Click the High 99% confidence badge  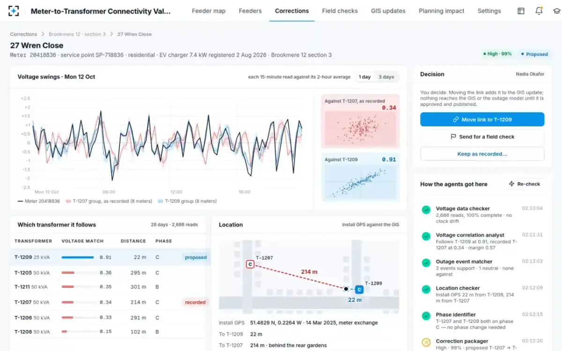497,54
